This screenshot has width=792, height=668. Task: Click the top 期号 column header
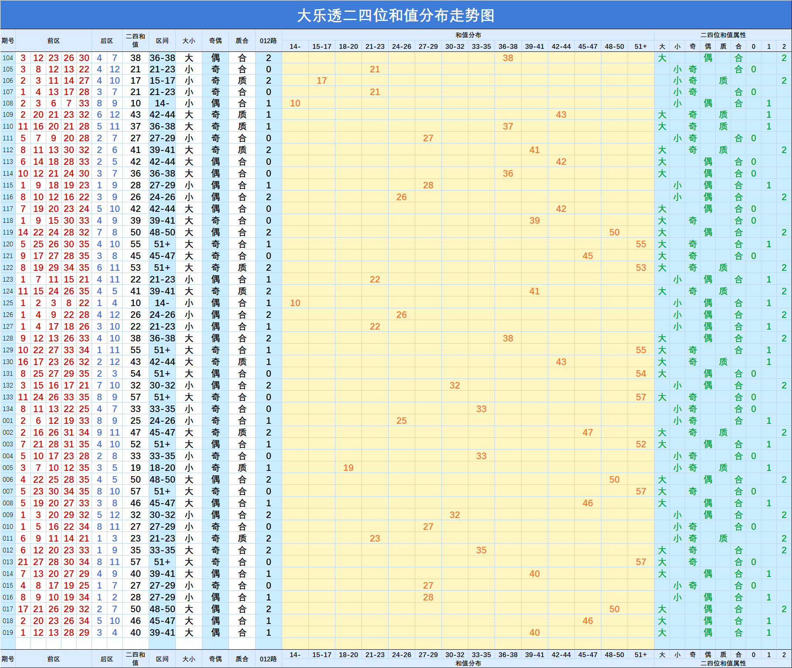8,41
